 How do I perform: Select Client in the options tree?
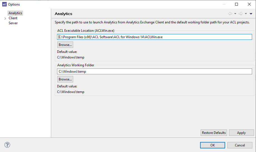[13, 18]
